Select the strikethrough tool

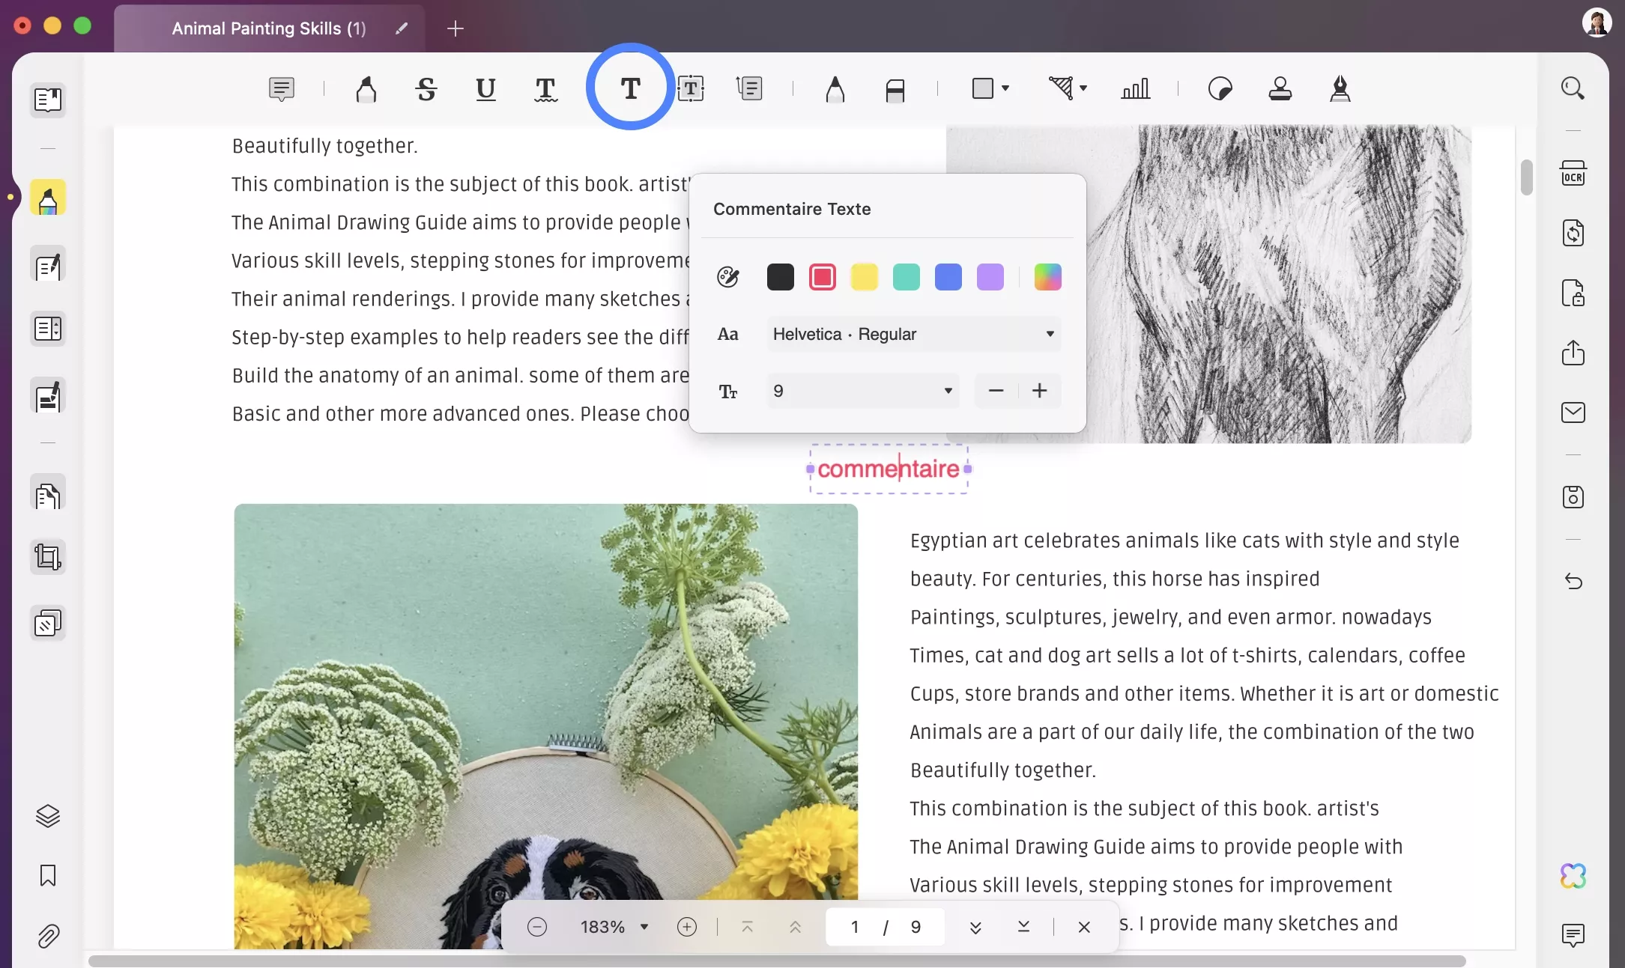click(x=426, y=89)
